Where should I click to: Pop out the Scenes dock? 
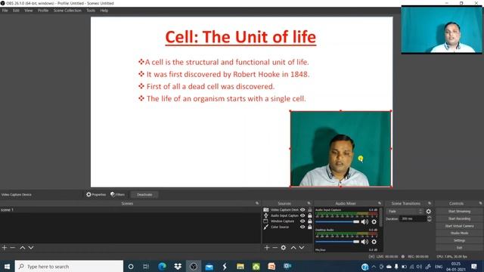click(x=257, y=203)
